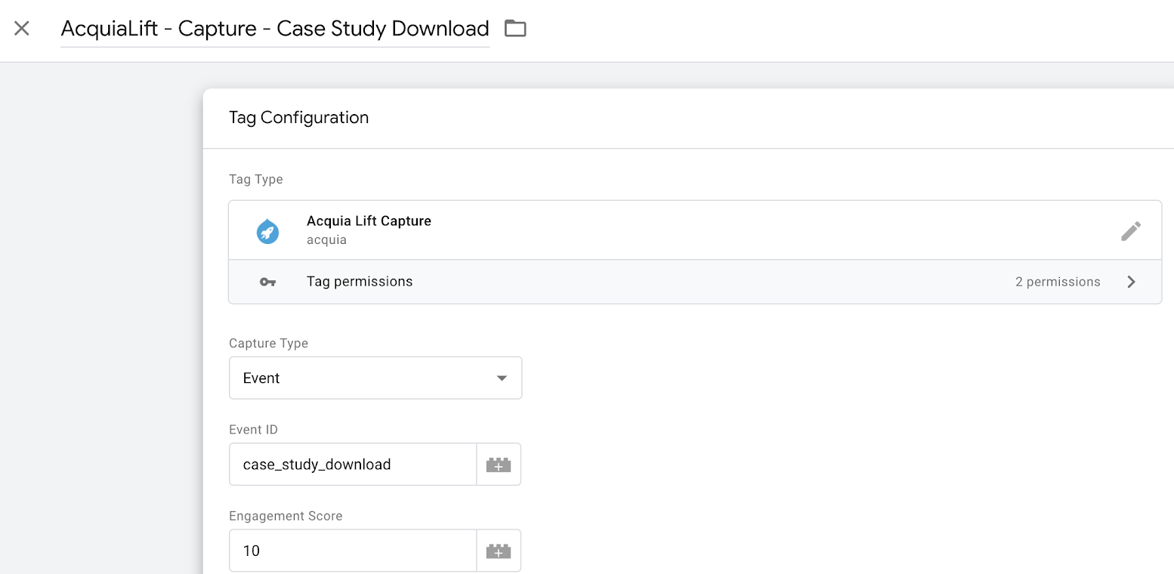The width and height of the screenshot is (1174, 574).
Task: Click the Tag Configuration heading
Action: (x=298, y=118)
